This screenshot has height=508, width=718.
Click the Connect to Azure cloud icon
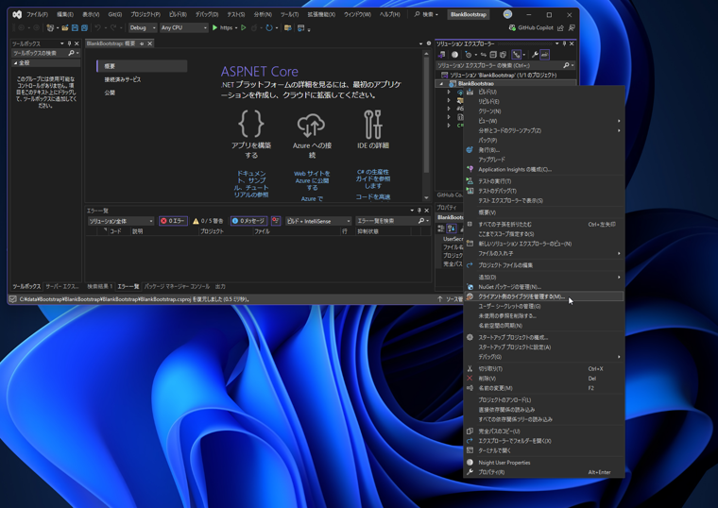[x=312, y=125]
